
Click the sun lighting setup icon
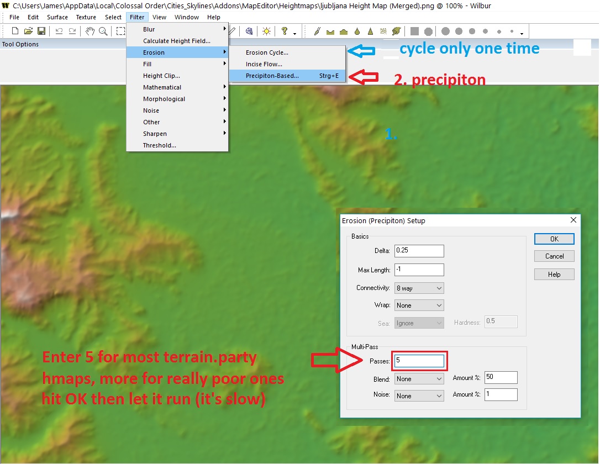tap(267, 31)
